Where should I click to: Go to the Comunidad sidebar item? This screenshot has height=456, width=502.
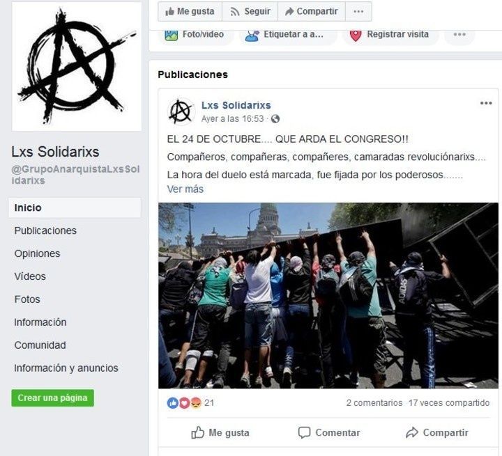coord(40,345)
